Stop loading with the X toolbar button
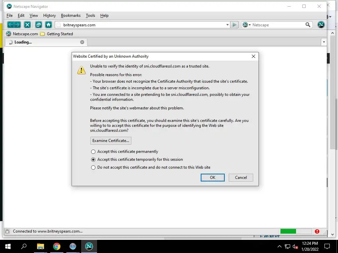This screenshot has width=338, height=253. point(27,25)
